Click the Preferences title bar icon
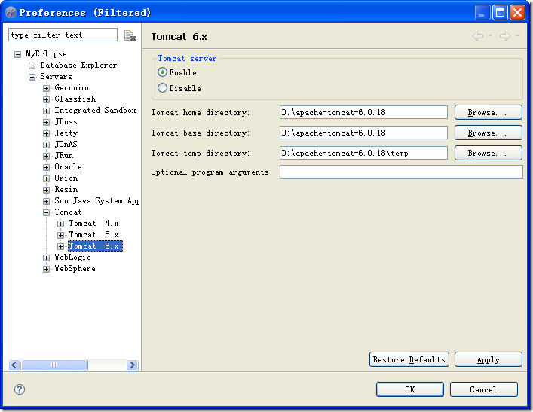The width and height of the screenshot is (533, 412). click(x=11, y=13)
